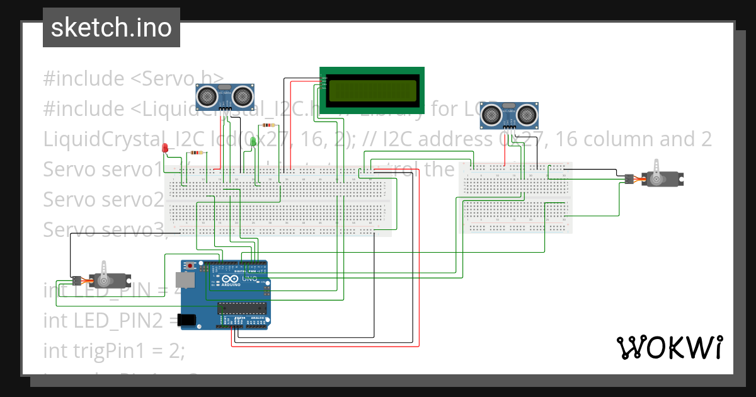Click the black power barrel jack on the Arduino

187,320
